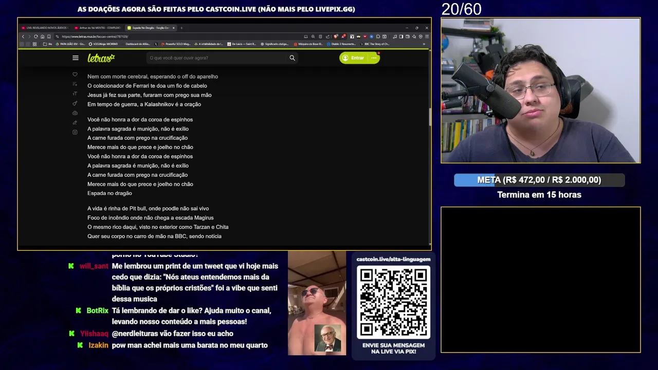
Task: Click the META donation progress bar
Action: 539,180
